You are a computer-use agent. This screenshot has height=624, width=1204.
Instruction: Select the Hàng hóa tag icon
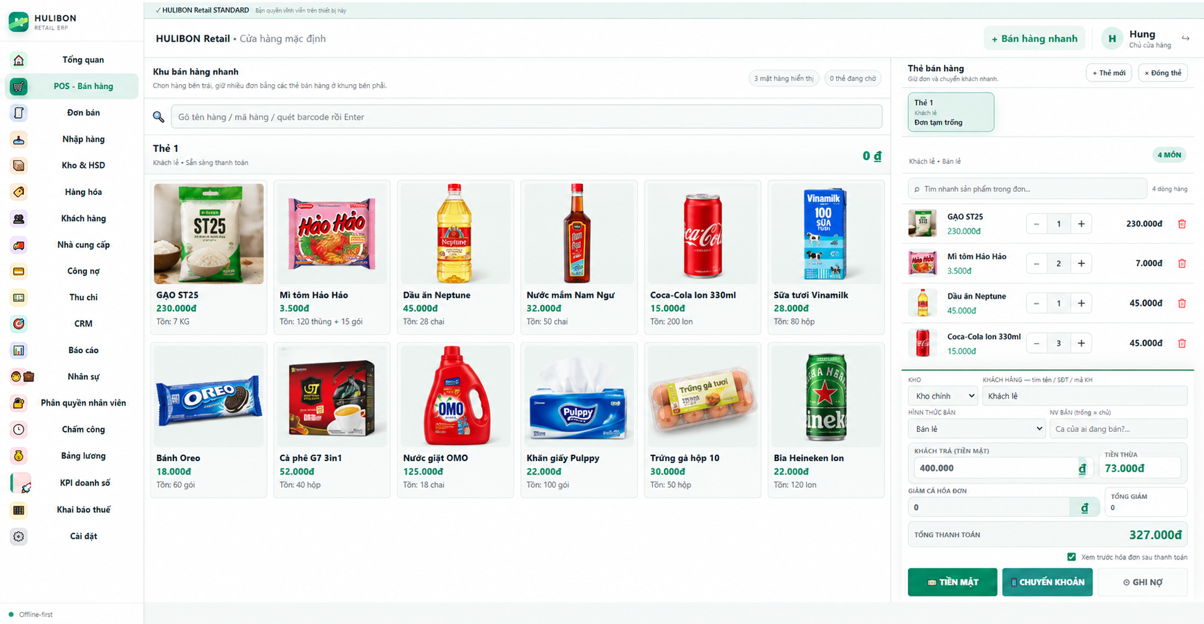point(19,192)
